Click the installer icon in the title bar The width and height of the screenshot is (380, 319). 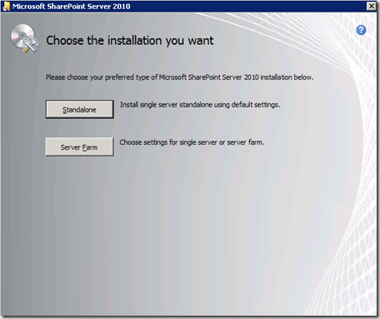(x=6, y=7)
